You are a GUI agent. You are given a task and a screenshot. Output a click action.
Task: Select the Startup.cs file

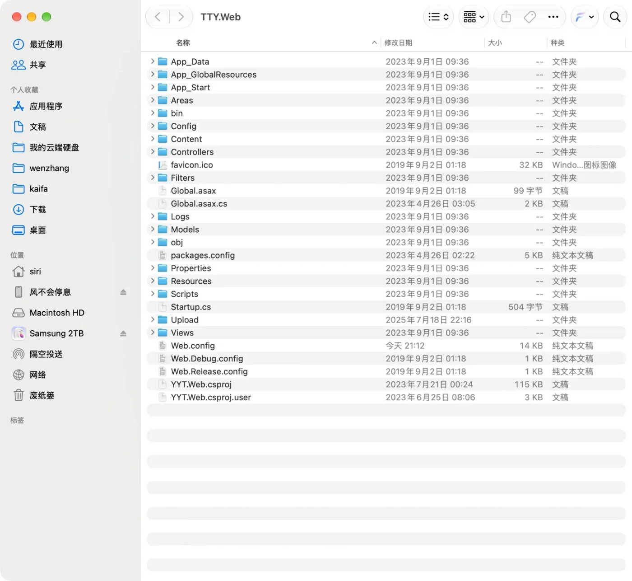[x=386, y=307]
